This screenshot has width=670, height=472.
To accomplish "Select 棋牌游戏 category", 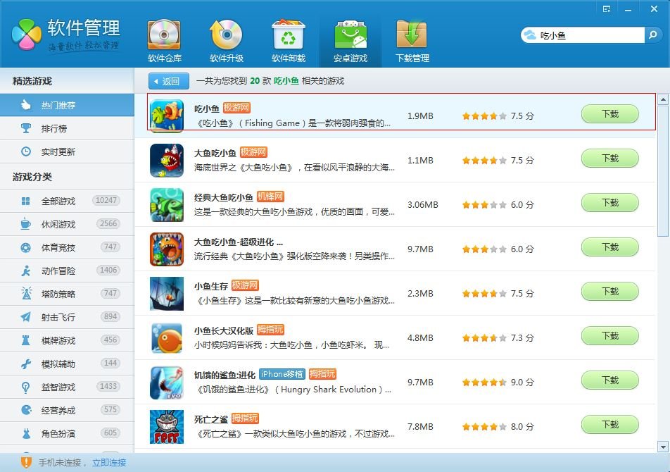I will (67, 341).
